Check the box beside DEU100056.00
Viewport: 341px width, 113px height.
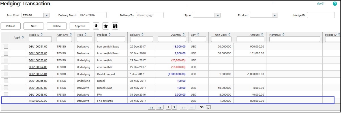click(6, 81)
